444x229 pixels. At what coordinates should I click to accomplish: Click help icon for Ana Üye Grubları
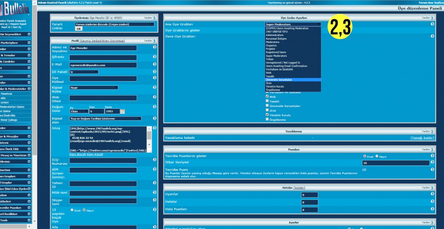click(432, 24)
